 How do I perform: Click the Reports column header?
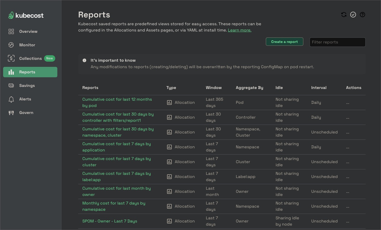pos(90,88)
